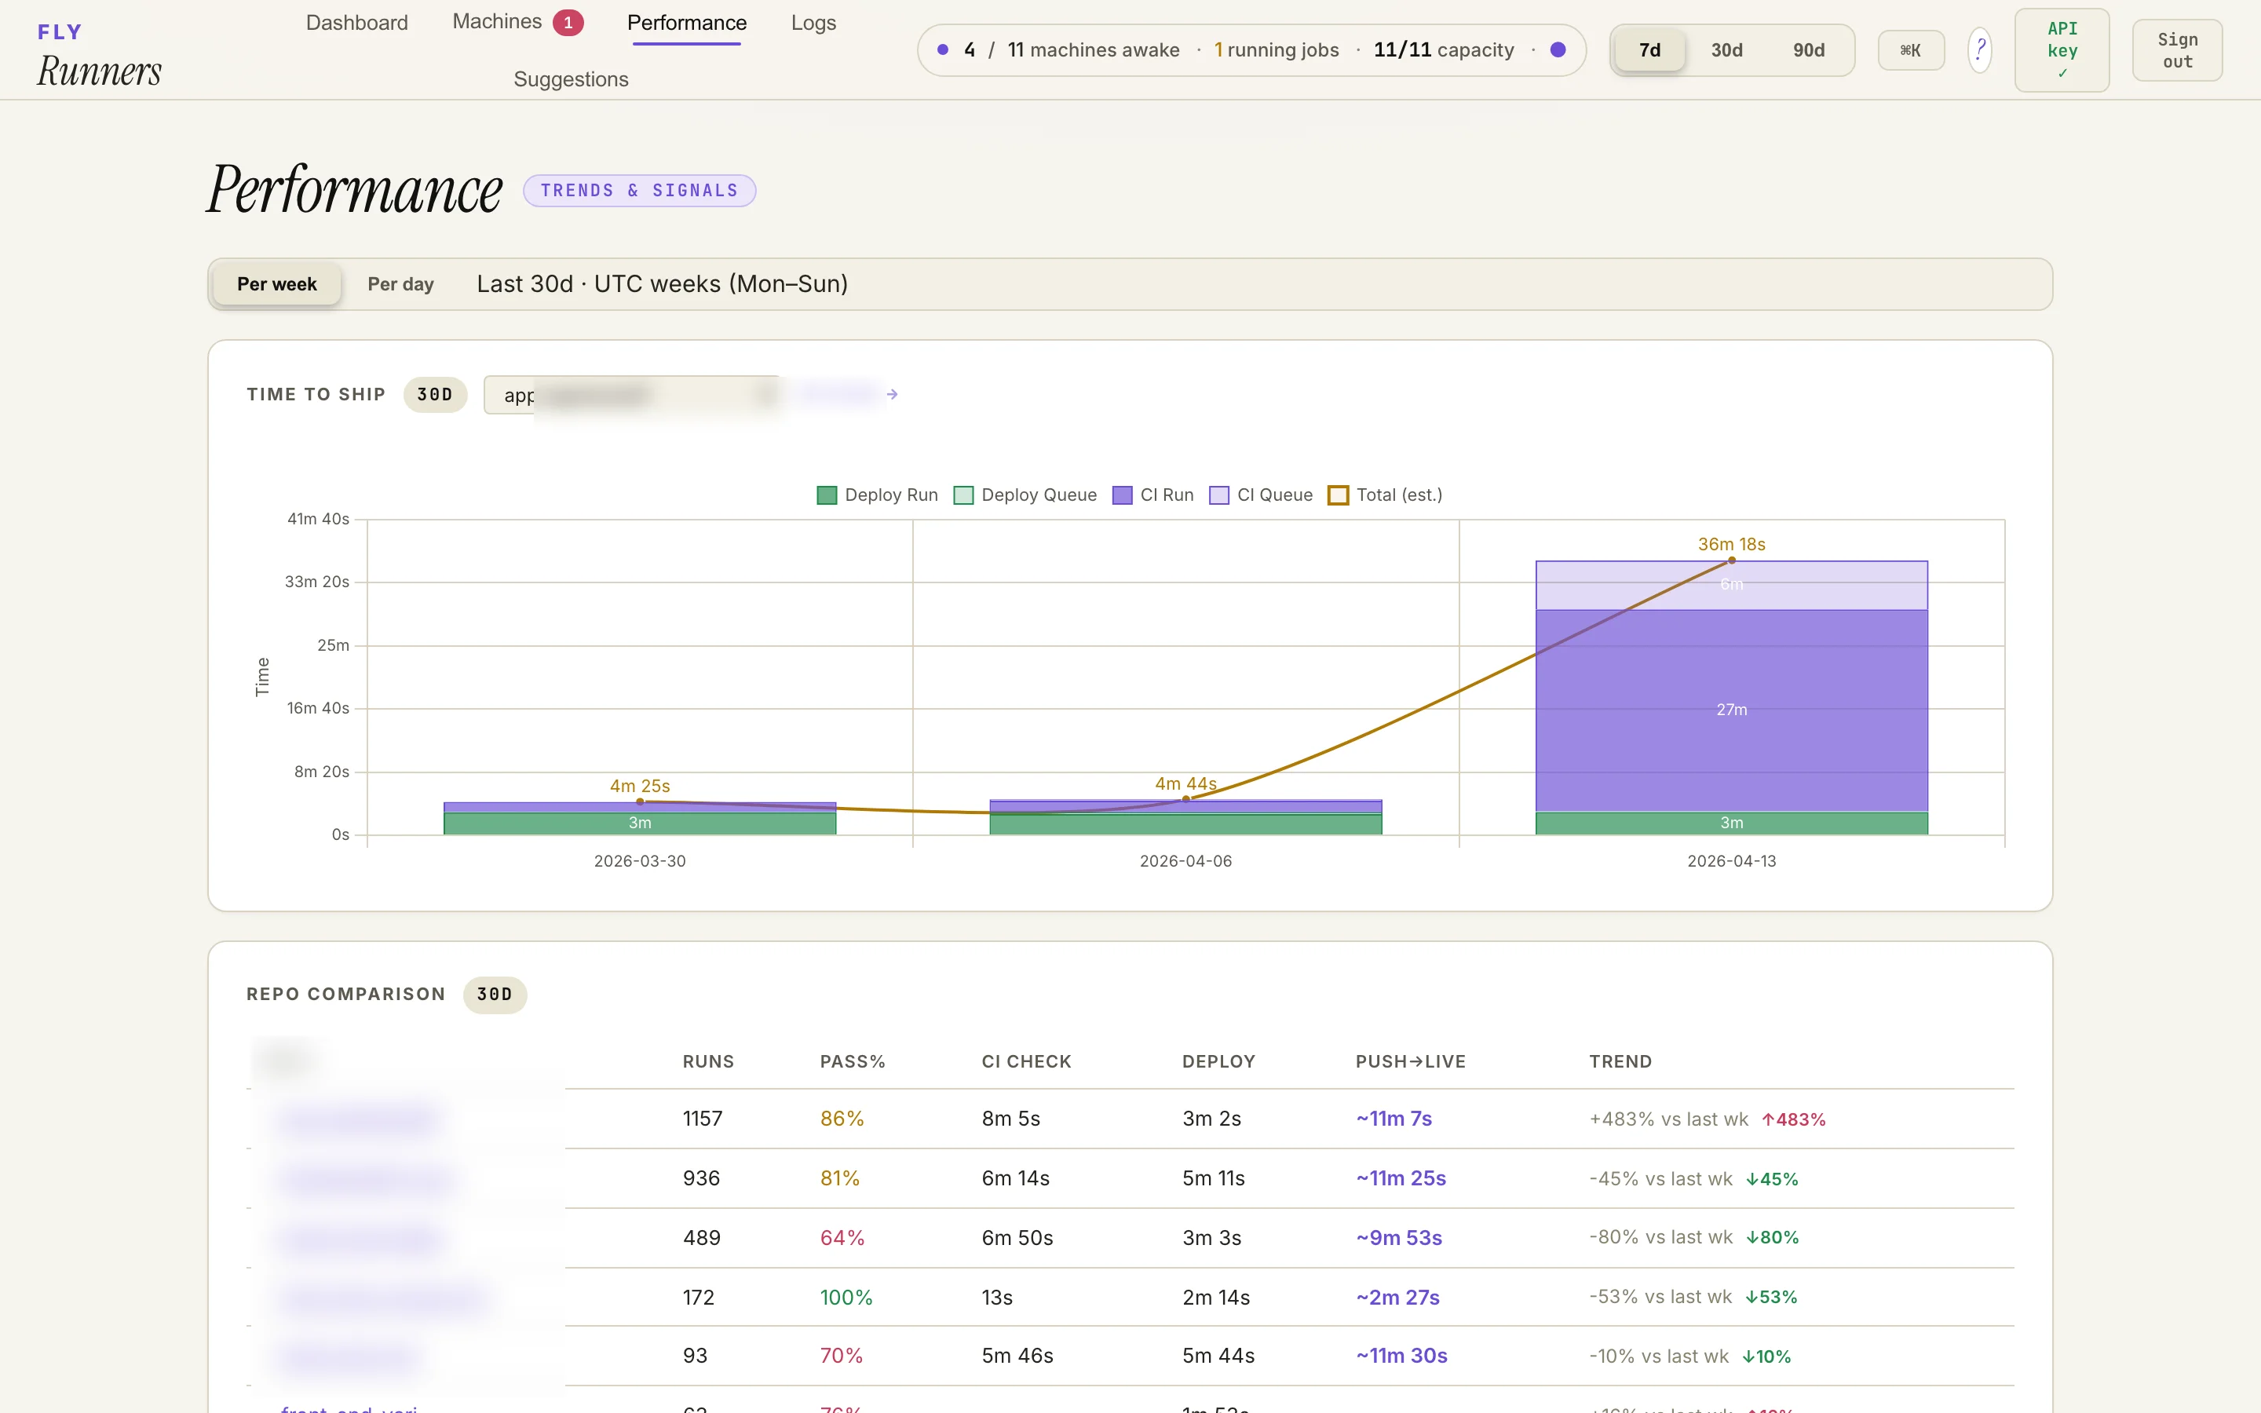Image resolution: width=2261 pixels, height=1413 pixels.
Task: Click the Sign out button
Action: click(2176, 50)
